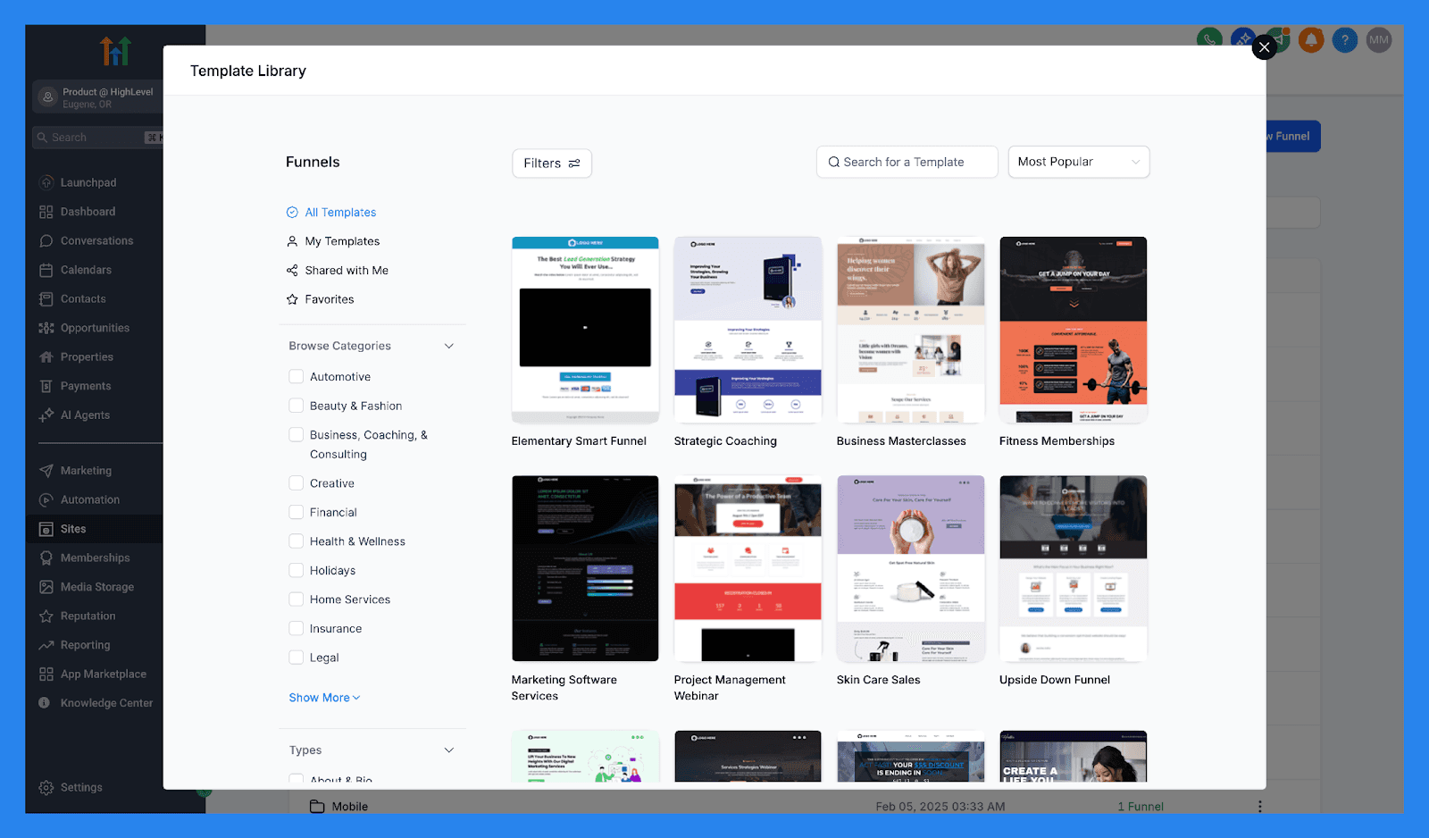The image size is (1429, 838).
Task: Check the Financial category checkbox
Action: [297, 512]
